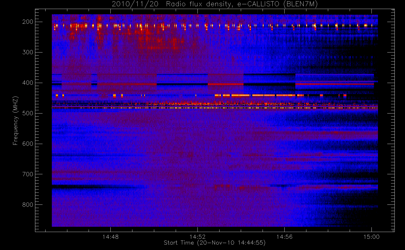Select the 700 frequency tick label
This screenshot has height=250, width=405.
tap(28, 174)
